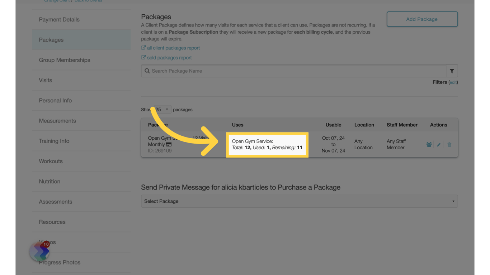The height and width of the screenshot is (275, 490).
Task: Open the Measurements sidebar item
Action: coord(57,121)
